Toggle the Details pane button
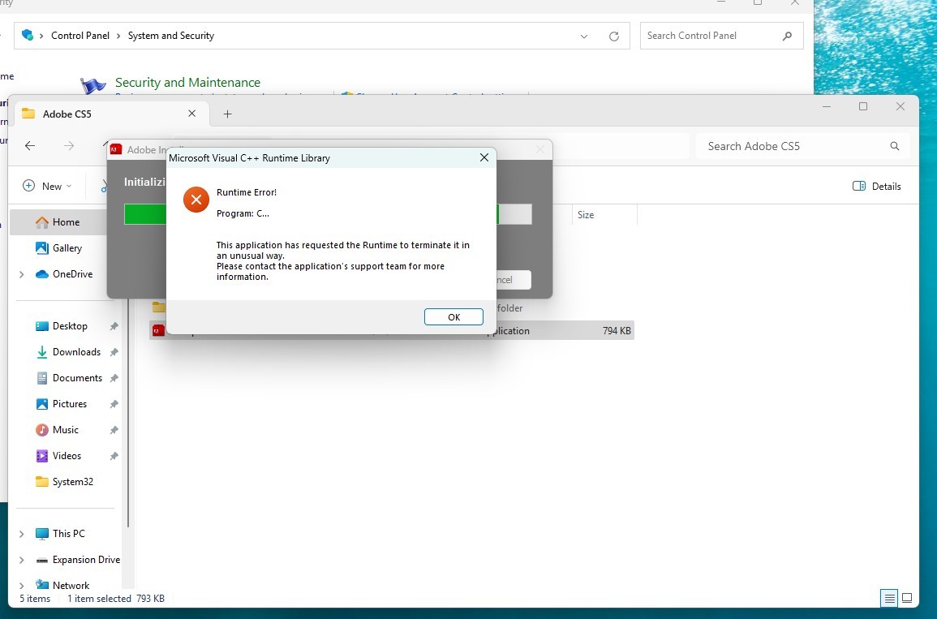Viewport: 937px width, 619px height. point(877,186)
